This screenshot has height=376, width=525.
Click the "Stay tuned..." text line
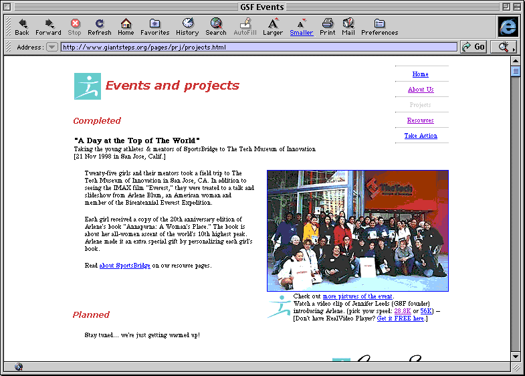coord(142,335)
